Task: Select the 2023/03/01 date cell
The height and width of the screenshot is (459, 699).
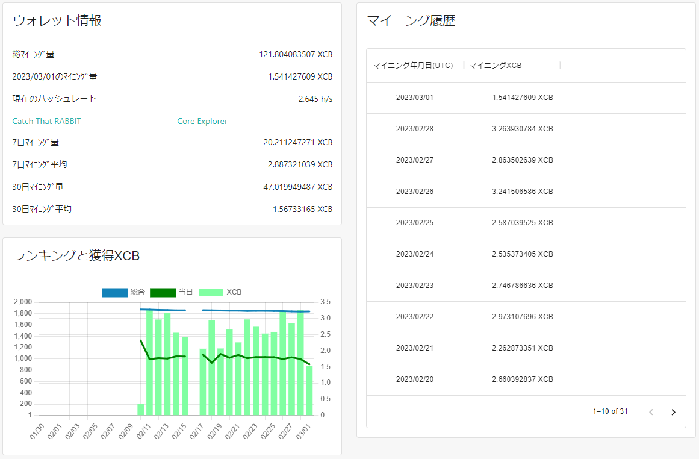Action: pos(415,98)
